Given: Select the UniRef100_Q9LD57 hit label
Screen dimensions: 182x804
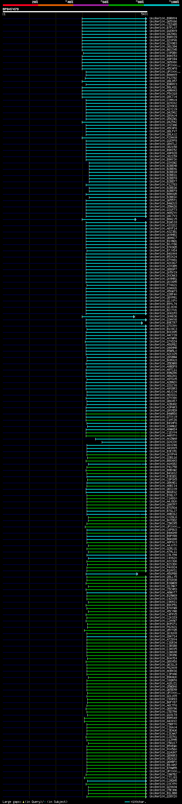Looking at the screenshot, I should pyautogui.click(x=163, y=81).
